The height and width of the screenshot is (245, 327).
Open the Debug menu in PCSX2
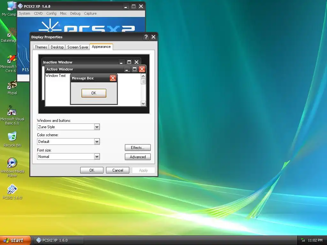[75, 13]
